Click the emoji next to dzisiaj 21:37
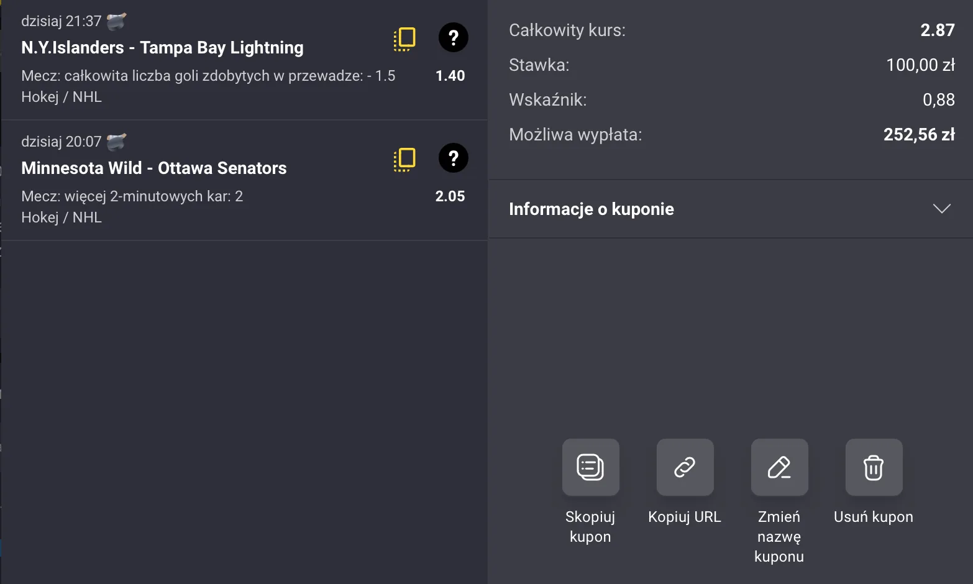Image resolution: width=973 pixels, height=584 pixels. coord(116,20)
